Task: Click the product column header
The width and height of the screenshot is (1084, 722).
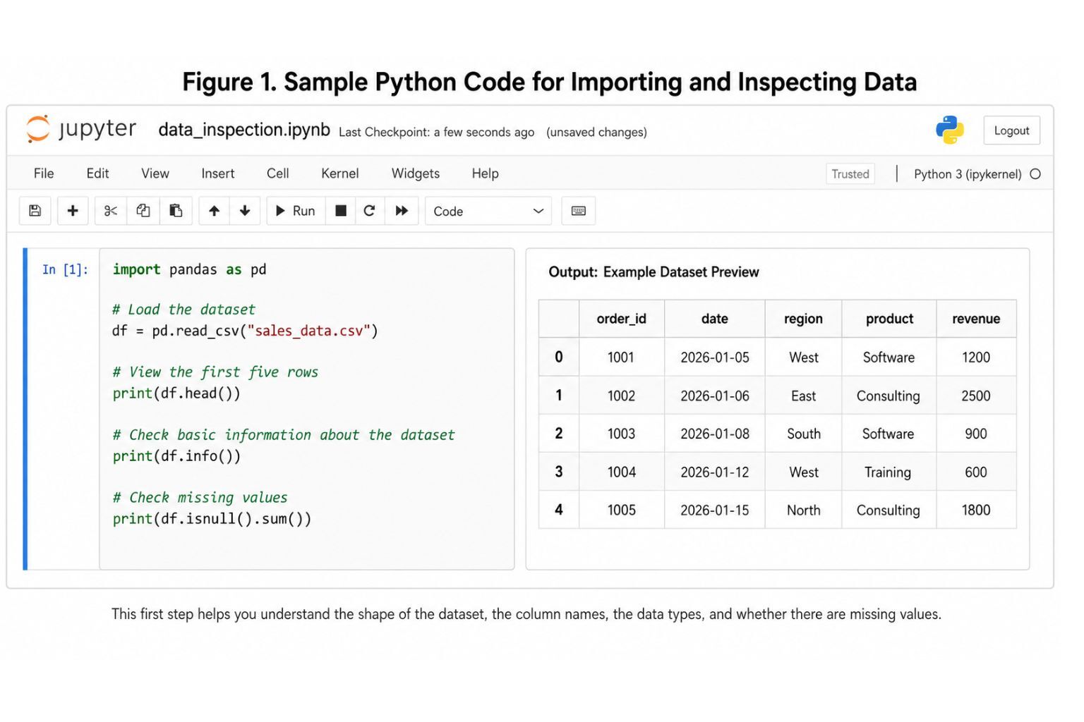Action: click(x=889, y=319)
